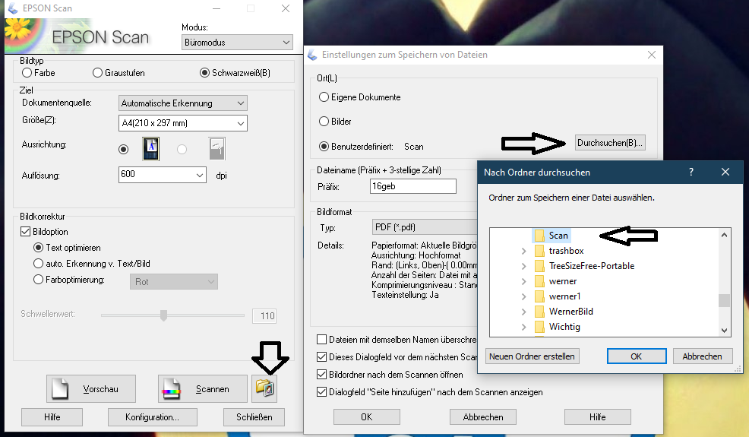Confirm folder selection with OK
The image size is (749, 437).
point(637,356)
